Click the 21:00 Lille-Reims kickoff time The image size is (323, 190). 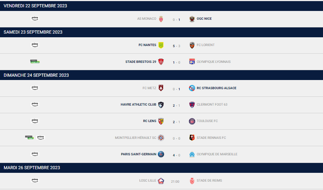175,182
